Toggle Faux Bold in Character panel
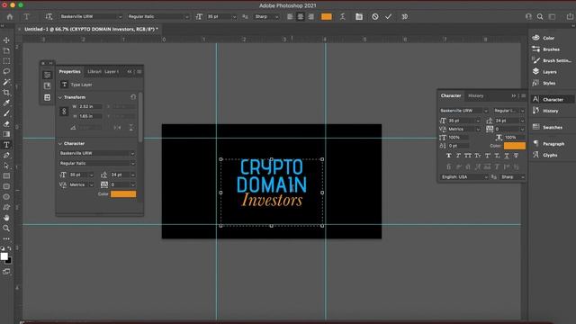The image size is (576, 324). point(448,156)
